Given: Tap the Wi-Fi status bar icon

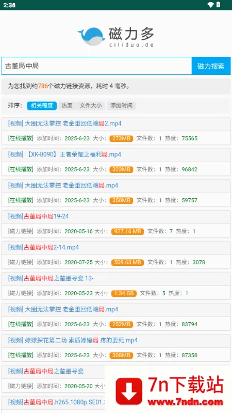Looking at the screenshot, I should (x=210, y=5).
